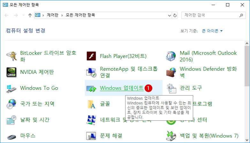The image size is (250, 143).
Task: Click the scrollbar down arrow
Action: coord(247,140)
